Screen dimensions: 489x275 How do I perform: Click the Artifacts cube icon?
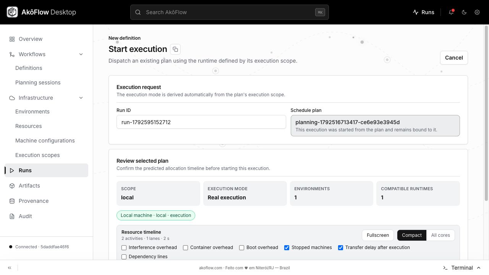[x=12, y=186]
